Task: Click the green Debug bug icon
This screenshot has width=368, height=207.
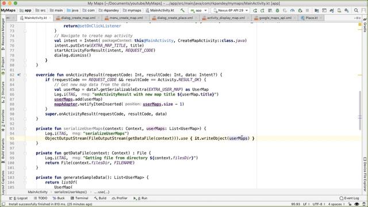Action: [x=277, y=10]
